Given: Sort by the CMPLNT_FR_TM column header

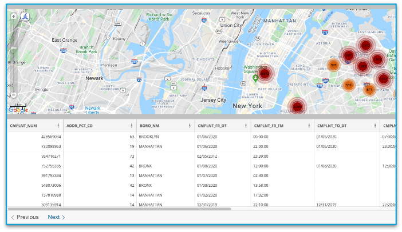Looking at the screenshot, I should [269, 126].
